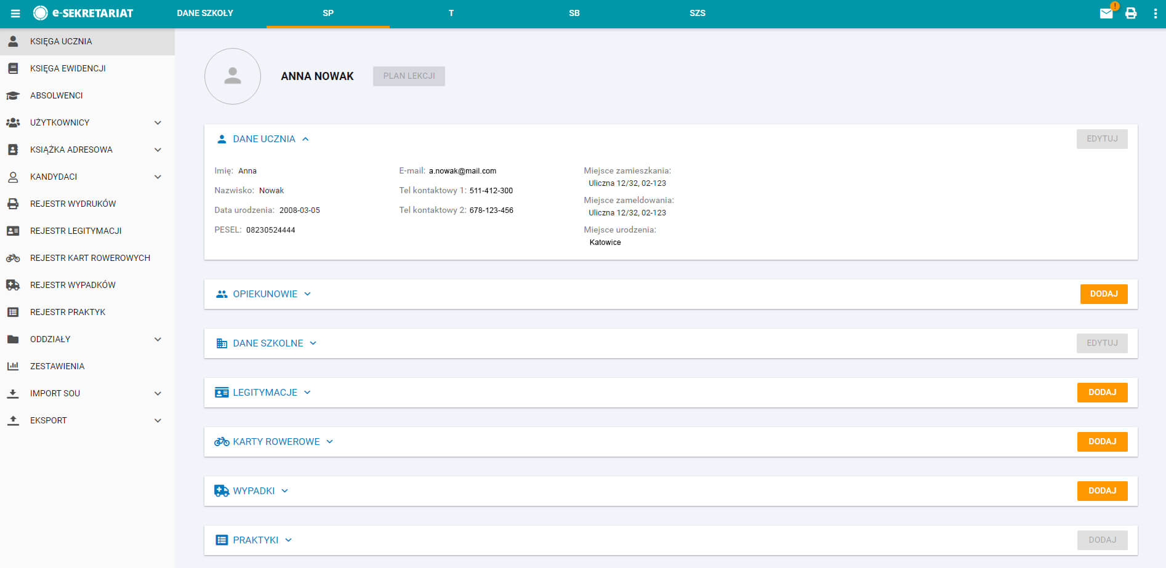The image size is (1166, 568).
Task: Expand the Wypadki section chevron
Action: (284, 491)
